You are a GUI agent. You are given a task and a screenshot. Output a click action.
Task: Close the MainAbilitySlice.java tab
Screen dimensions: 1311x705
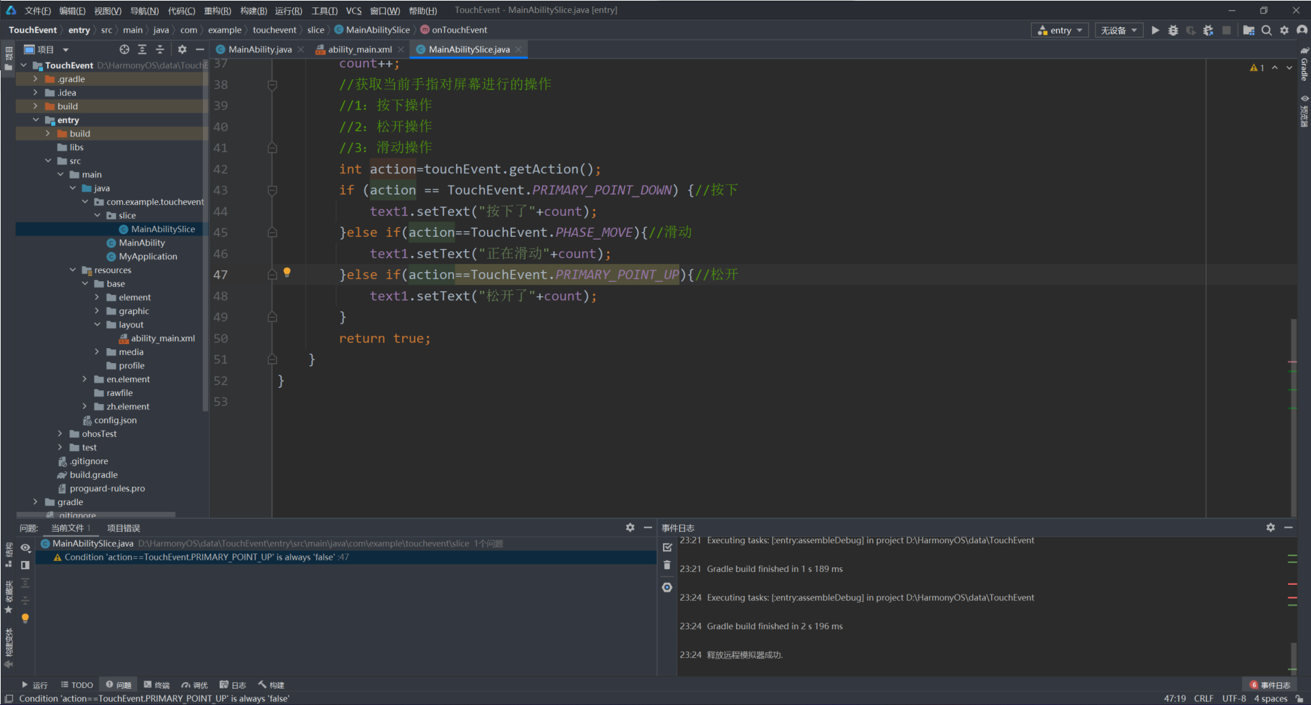518,49
